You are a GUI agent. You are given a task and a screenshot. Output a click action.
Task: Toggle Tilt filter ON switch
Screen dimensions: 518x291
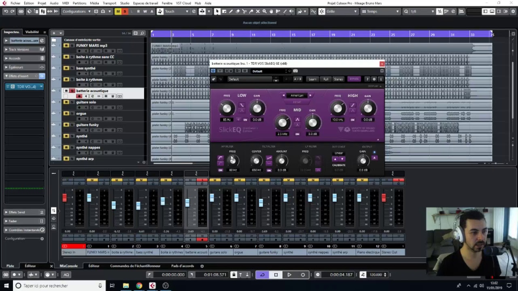pos(269,170)
